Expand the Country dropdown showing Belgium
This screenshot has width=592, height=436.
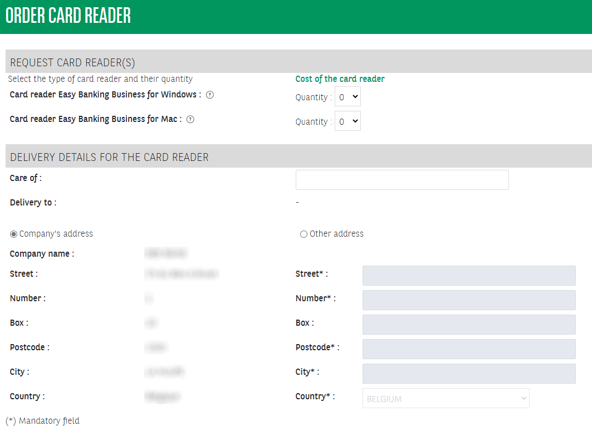[x=446, y=399]
